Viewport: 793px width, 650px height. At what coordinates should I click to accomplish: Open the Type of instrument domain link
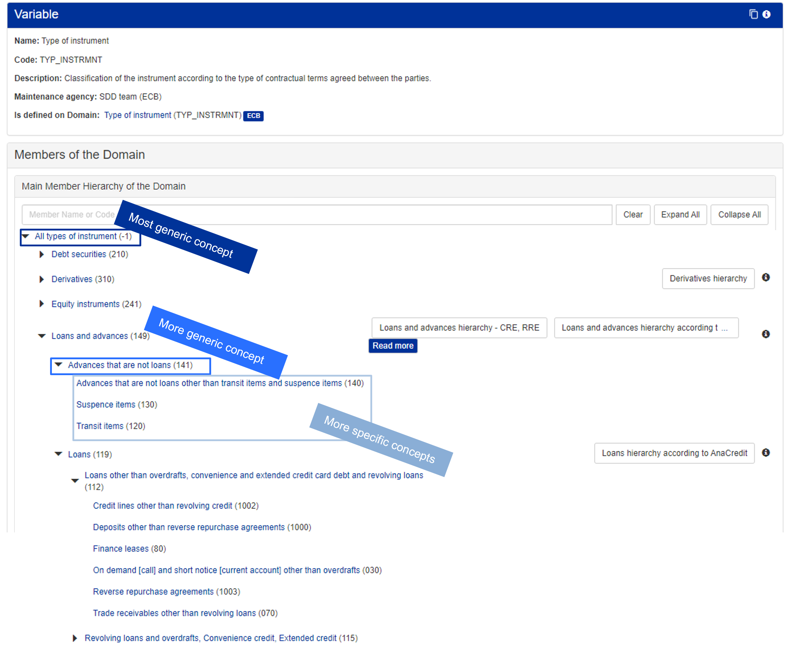point(137,115)
